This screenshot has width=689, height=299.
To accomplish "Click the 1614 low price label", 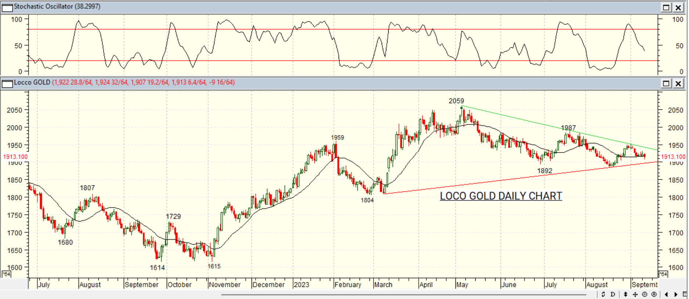I will [x=157, y=268].
